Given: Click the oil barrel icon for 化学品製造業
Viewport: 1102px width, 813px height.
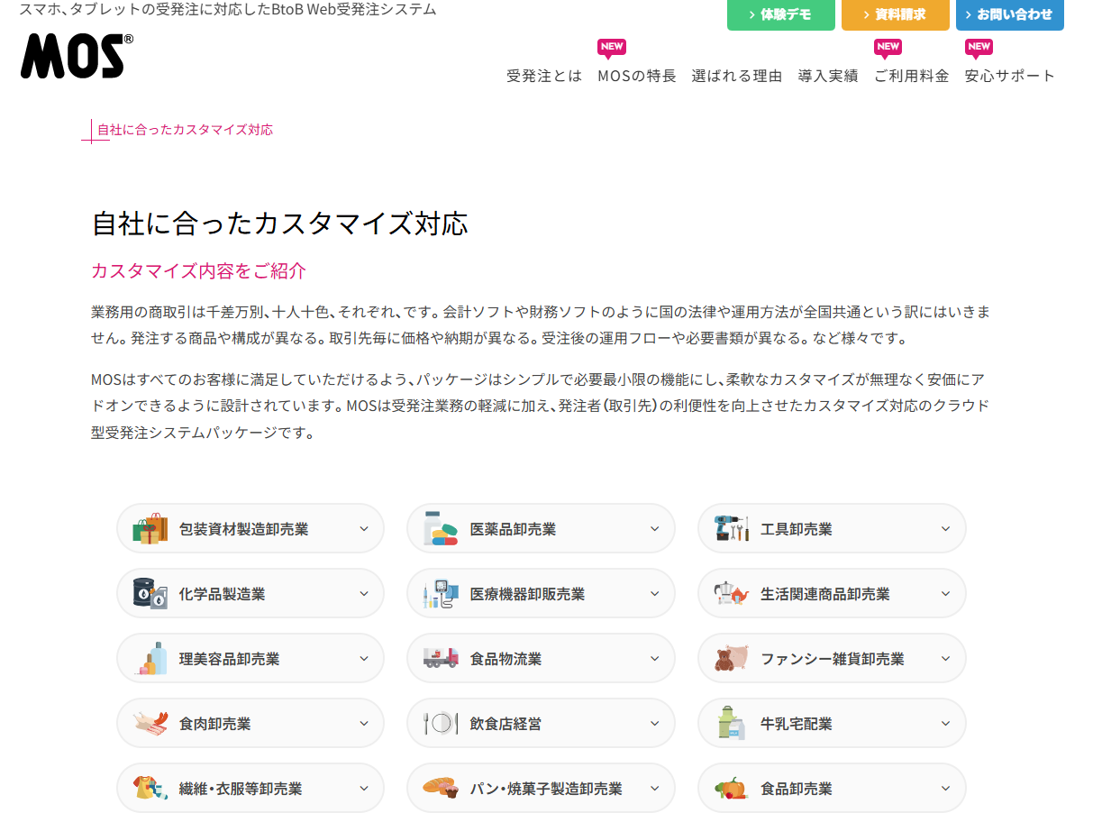Looking at the screenshot, I should [150, 594].
